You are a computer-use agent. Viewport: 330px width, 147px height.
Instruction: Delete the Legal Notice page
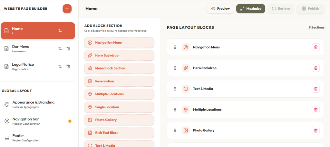click(x=68, y=67)
